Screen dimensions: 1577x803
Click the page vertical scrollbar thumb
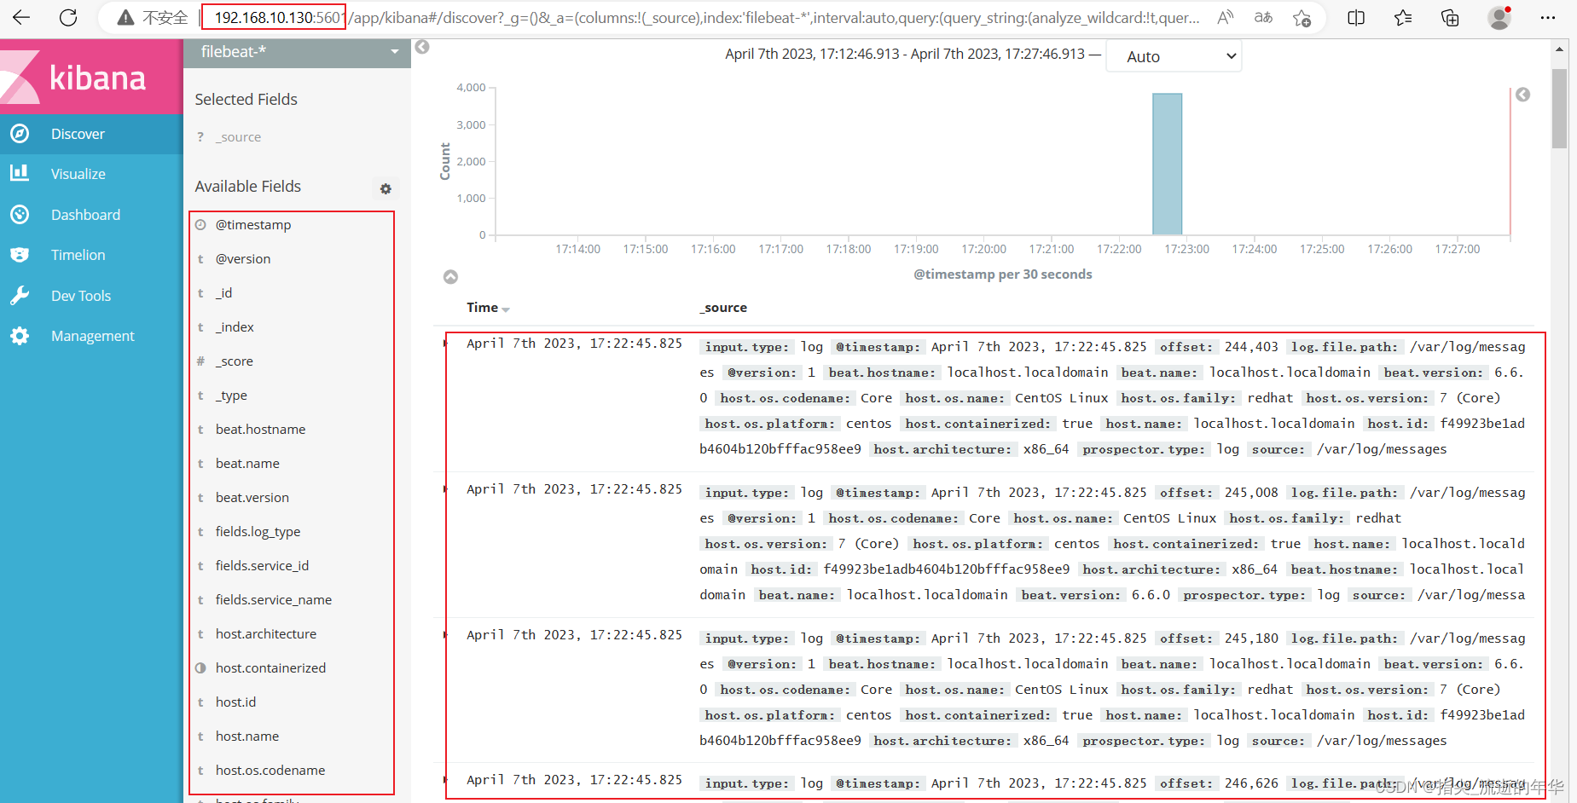(x=1559, y=108)
